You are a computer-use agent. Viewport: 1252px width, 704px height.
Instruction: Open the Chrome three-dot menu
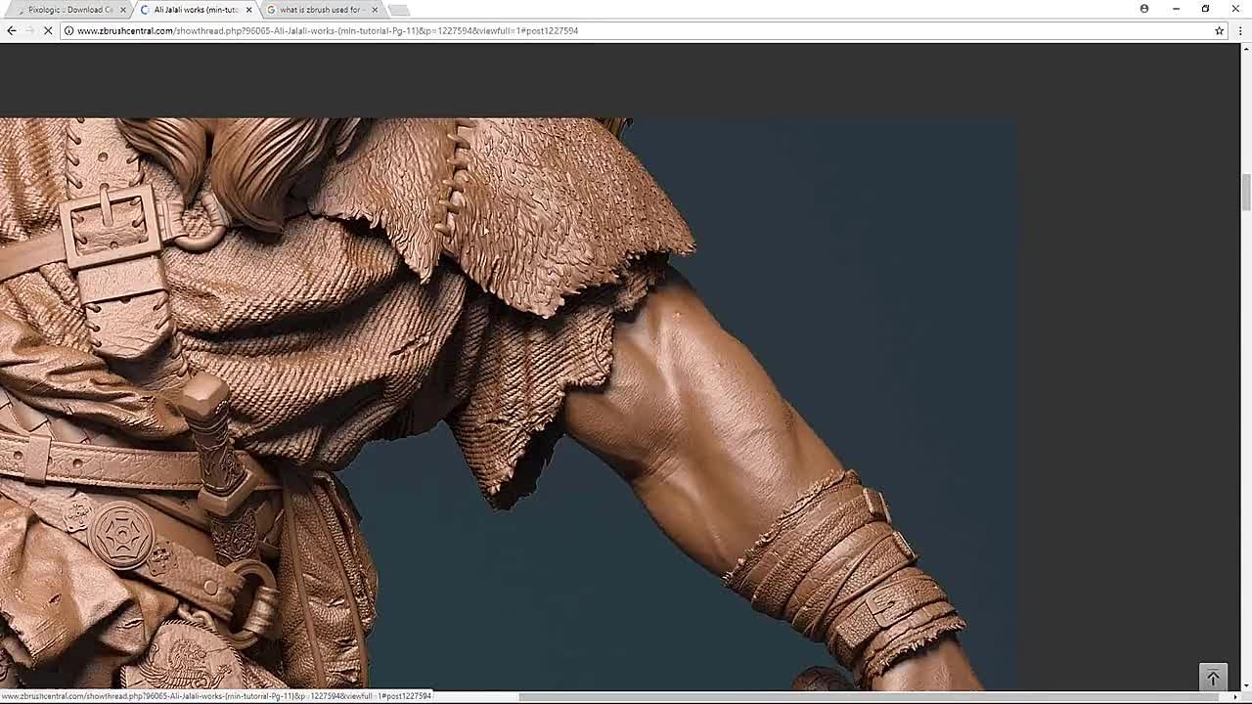(1240, 30)
